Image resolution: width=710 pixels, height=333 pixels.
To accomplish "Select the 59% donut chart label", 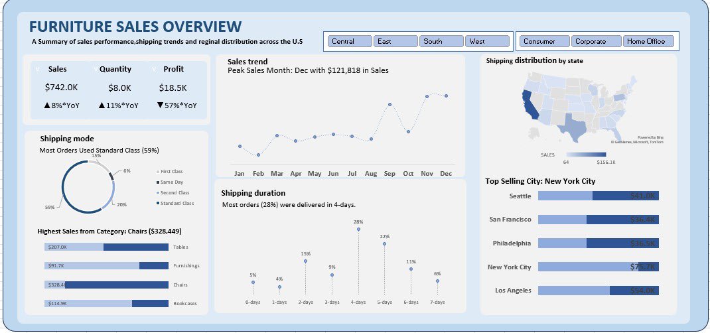I will pyautogui.click(x=50, y=207).
